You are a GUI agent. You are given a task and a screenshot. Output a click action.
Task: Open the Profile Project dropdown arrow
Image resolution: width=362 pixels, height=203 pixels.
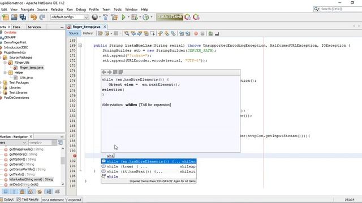[152, 17]
